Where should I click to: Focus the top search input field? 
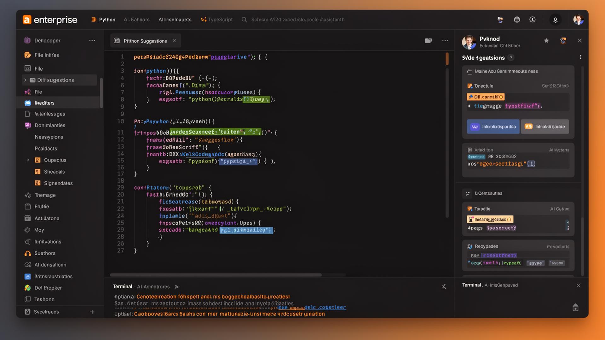click(x=298, y=20)
